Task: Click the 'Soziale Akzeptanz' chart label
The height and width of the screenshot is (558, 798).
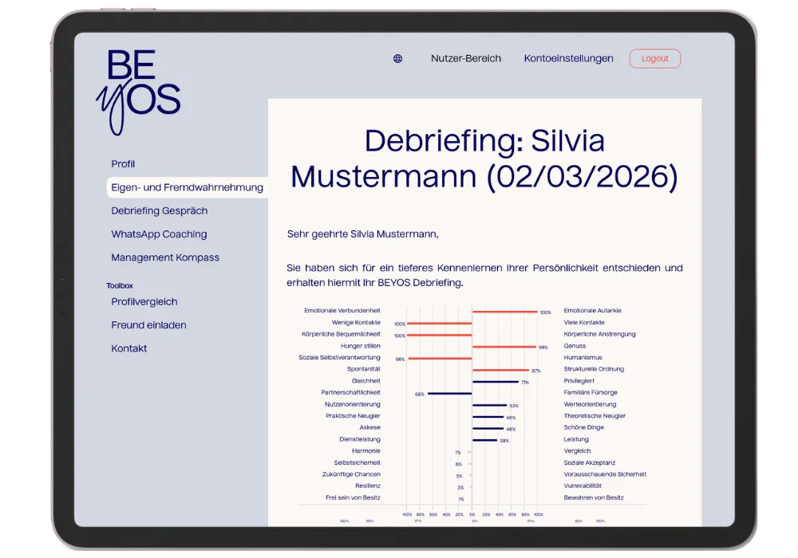Action: point(590,462)
